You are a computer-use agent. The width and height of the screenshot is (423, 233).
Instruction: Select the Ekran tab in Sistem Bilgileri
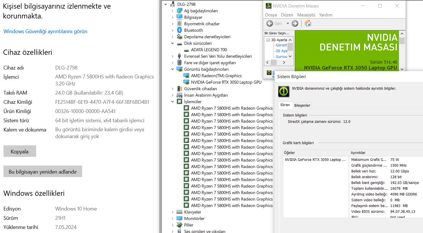click(x=285, y=105)
